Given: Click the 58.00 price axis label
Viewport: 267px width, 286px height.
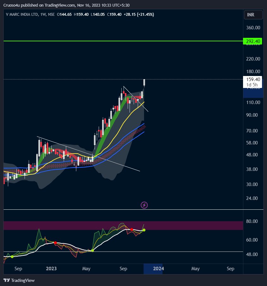Looking at the screenshot, I should tap(252, 143).
